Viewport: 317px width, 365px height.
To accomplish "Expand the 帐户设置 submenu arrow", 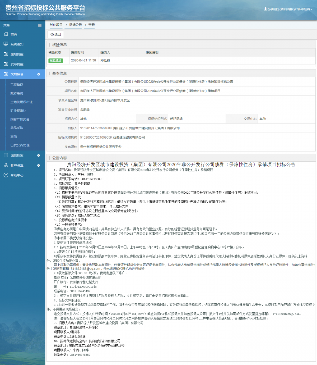I will click(39, 165).
